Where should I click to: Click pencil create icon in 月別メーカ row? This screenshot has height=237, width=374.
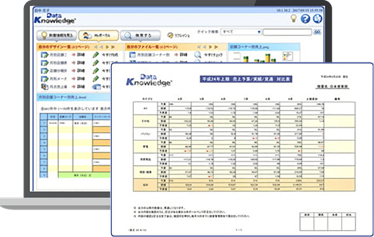coord(96,78)
